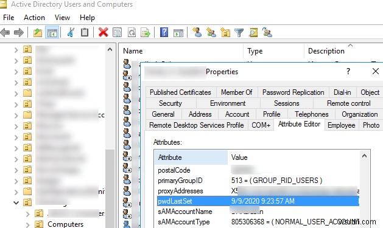Click the Properties dialog help question mark
The image size is (383, 228).
click(x=348, y=72)
